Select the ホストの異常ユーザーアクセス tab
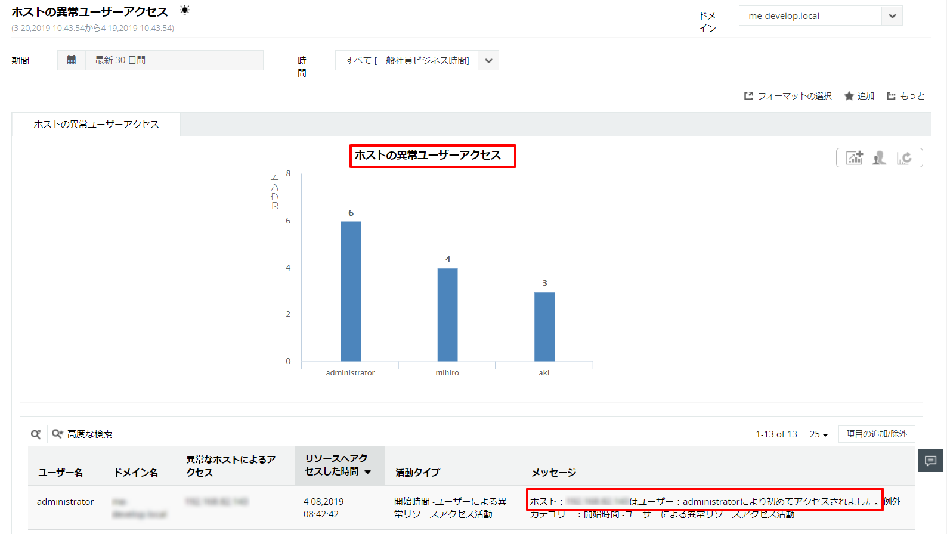947x534 pixels. point(97,125)
